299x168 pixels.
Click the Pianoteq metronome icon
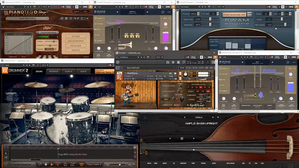coord(82,19)
